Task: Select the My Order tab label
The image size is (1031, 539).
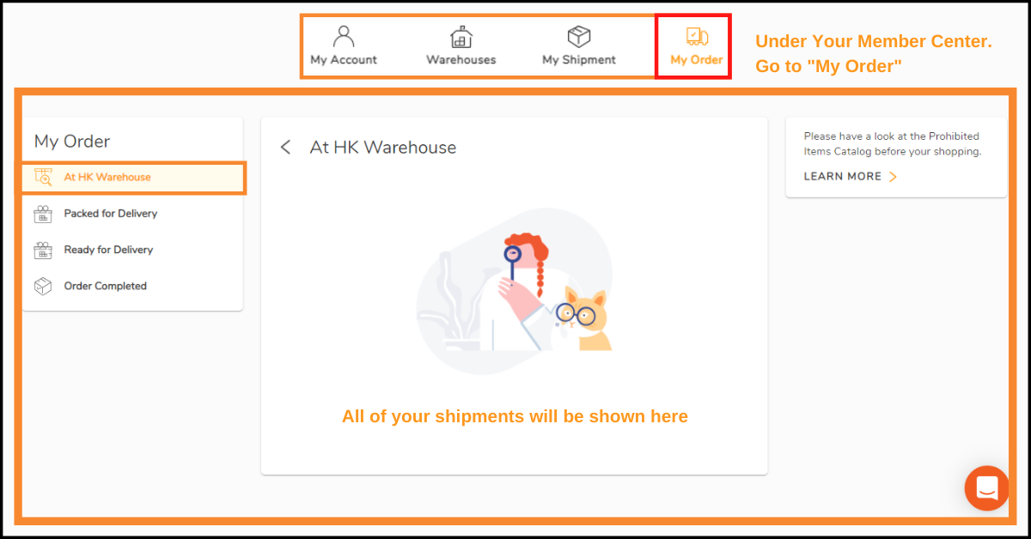Action: 697,60
